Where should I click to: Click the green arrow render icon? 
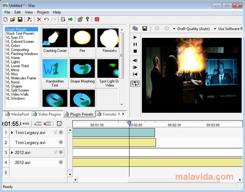[x=70, y=20]
